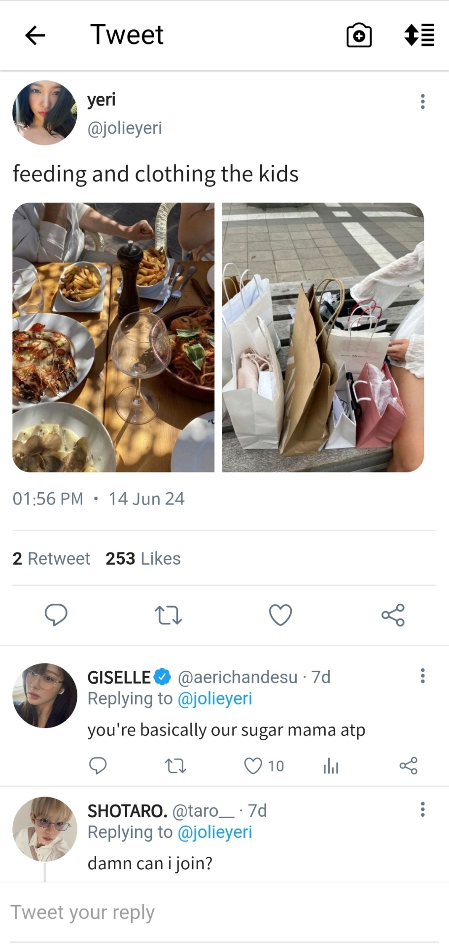This screenshot has width=449, height=947.
Task: Reply to GISELLE's comment
Action: coord(98,765)
